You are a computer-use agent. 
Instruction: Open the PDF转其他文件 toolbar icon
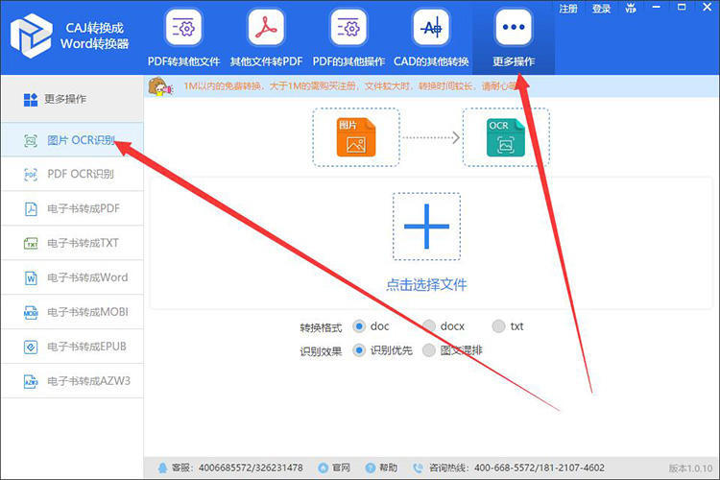tap(183, 28)
